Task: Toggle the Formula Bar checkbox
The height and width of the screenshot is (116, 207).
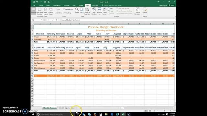Action: coord(68,9)
